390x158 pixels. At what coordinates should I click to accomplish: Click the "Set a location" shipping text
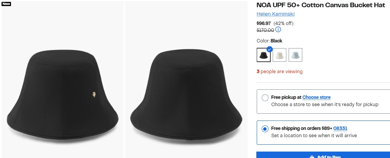point(314,136)
